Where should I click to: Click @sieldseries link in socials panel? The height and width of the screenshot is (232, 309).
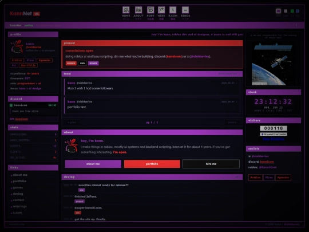coord(260,156)
